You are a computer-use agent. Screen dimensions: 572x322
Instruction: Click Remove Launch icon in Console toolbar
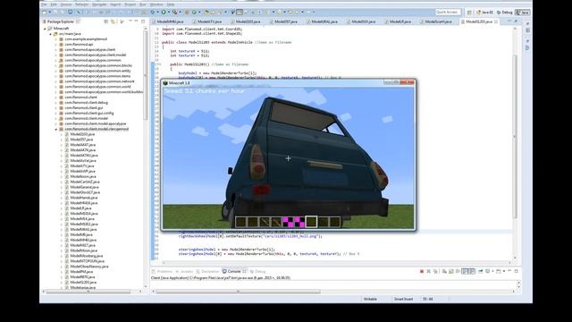[x=428, y=271]
